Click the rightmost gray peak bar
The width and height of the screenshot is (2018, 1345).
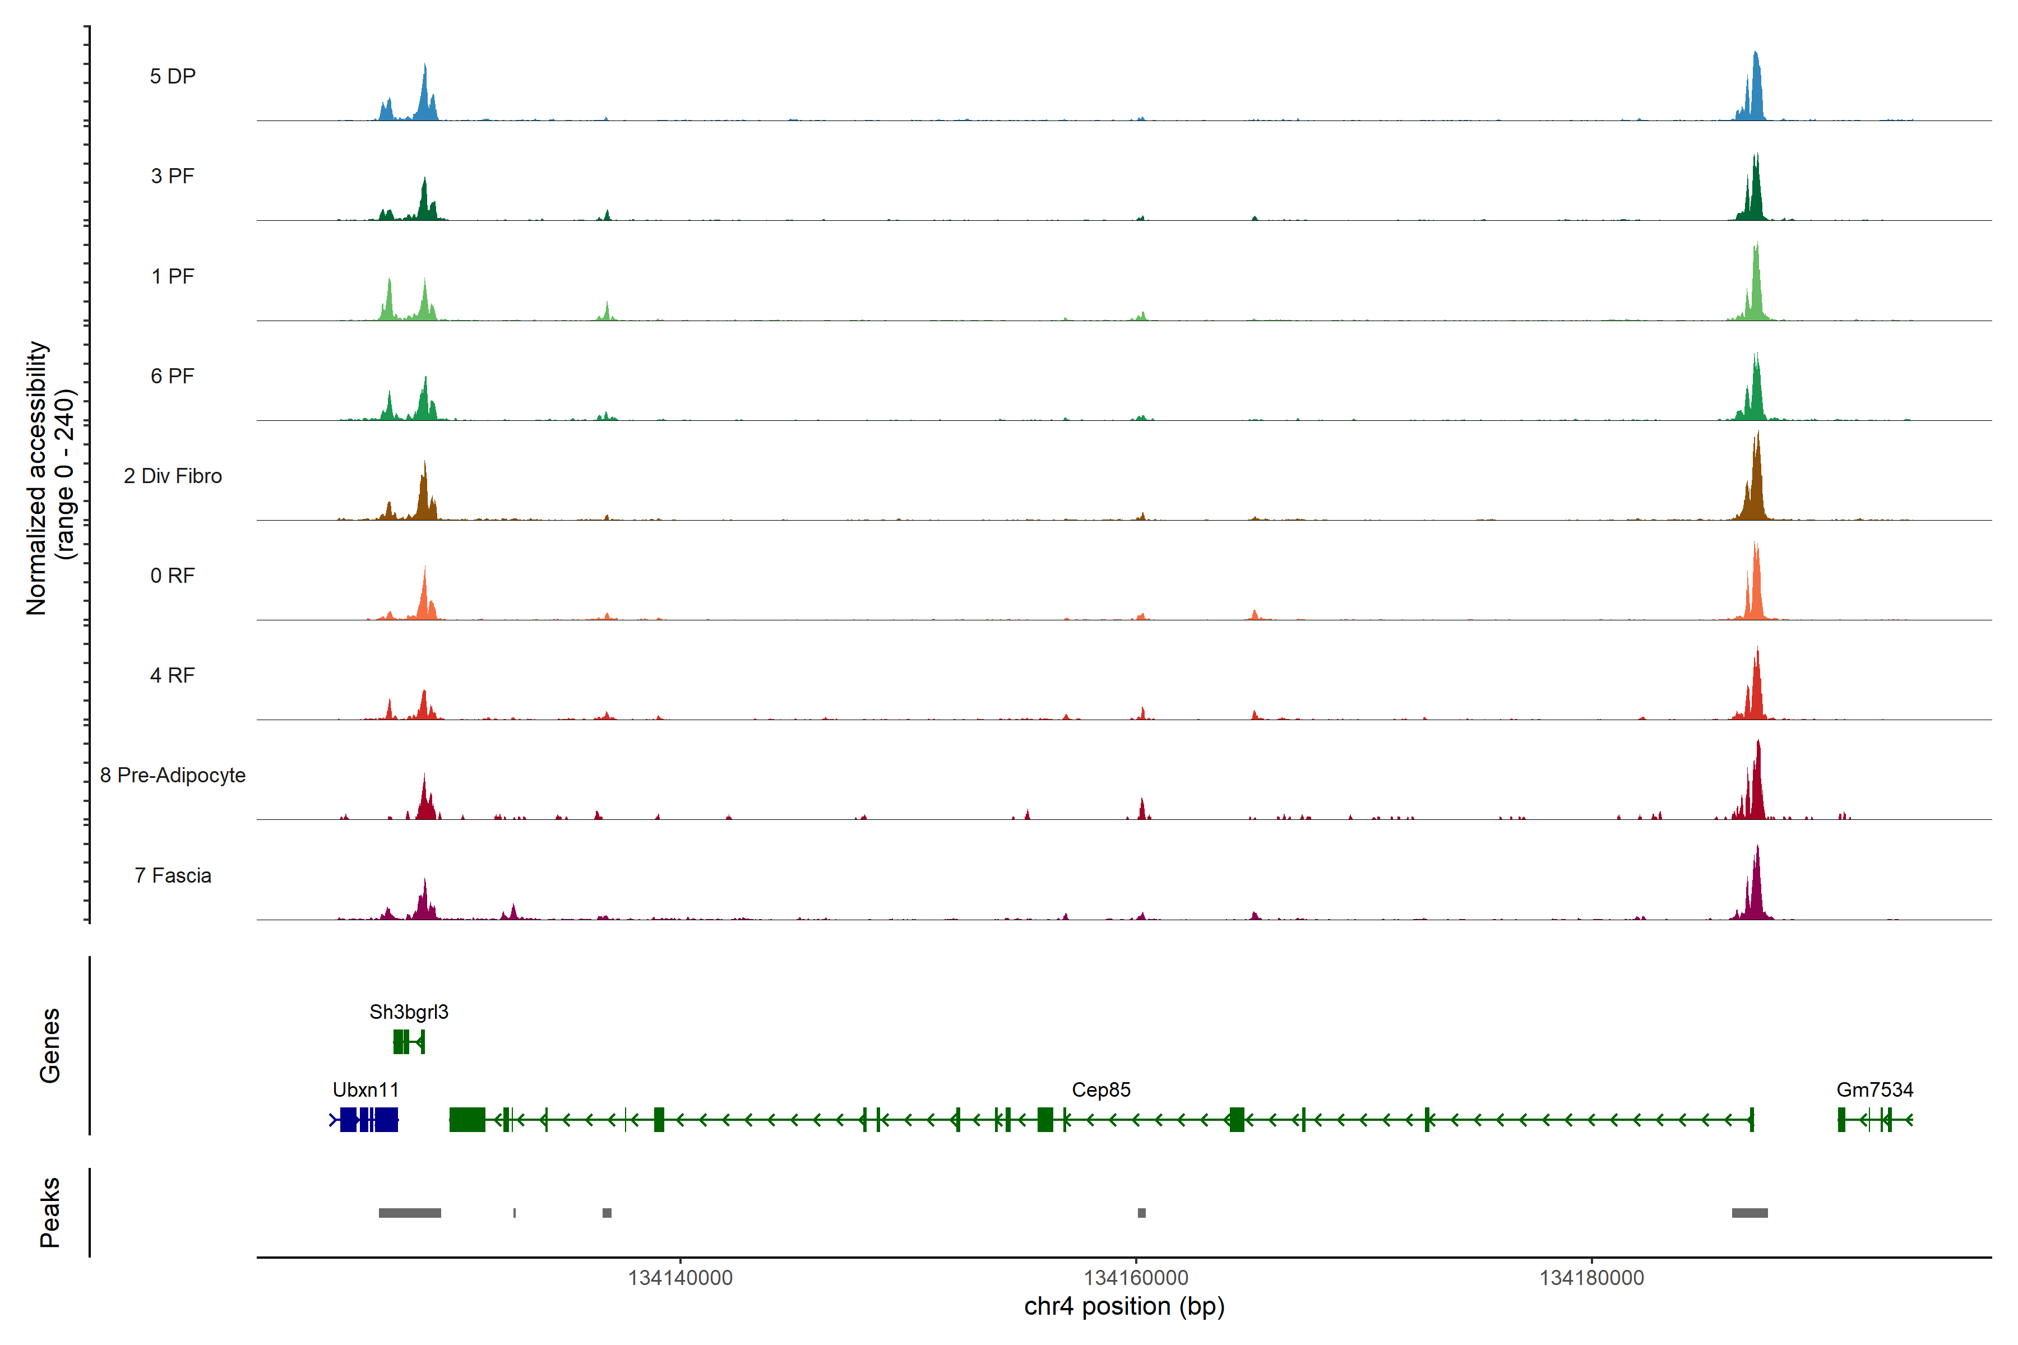pos(1749,1213)
